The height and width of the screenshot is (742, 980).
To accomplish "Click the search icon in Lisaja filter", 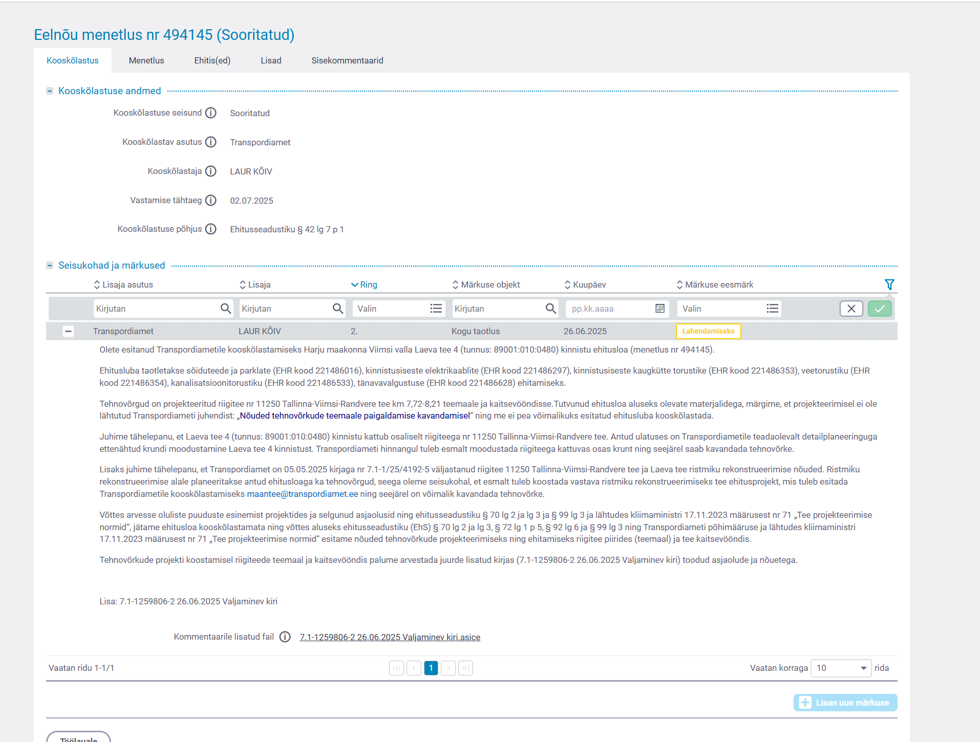I will click(338, 309).
